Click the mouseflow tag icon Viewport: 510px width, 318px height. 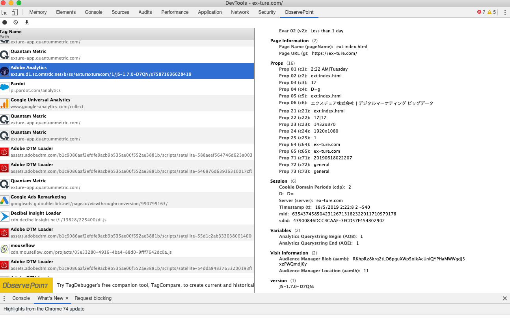[4, 249]
